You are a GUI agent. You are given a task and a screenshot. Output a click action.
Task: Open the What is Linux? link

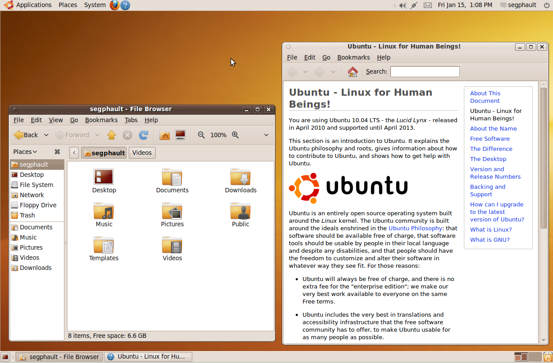(x=491, y=230)
